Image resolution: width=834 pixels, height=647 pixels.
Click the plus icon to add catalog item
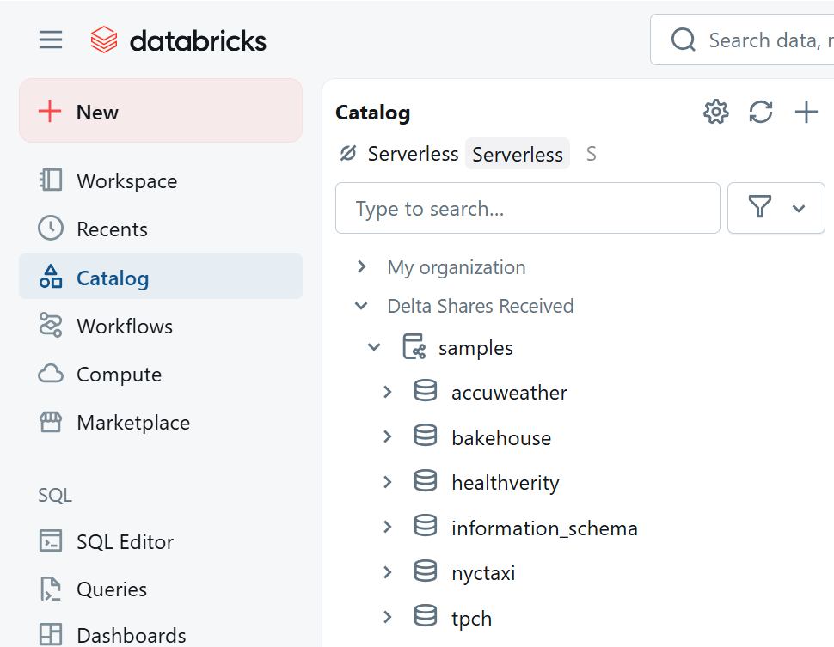pos(806,112)
